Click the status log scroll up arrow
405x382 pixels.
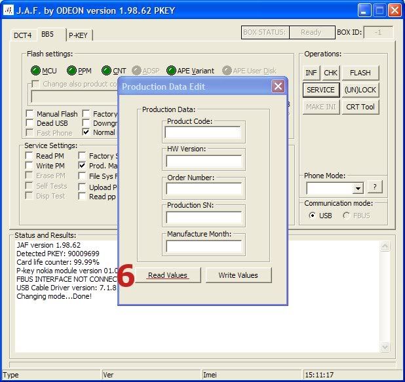pos(385,246)
